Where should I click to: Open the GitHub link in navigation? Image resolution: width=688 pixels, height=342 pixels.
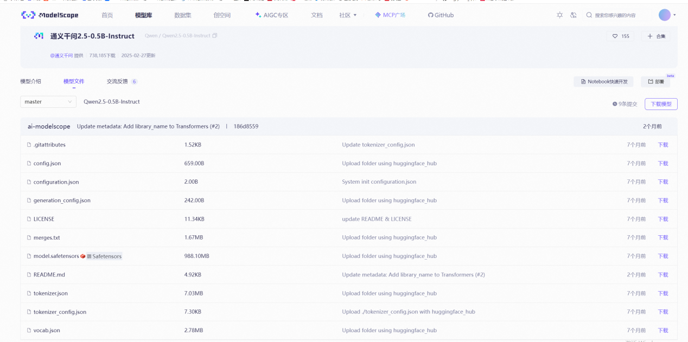click(x=441, y=15)
